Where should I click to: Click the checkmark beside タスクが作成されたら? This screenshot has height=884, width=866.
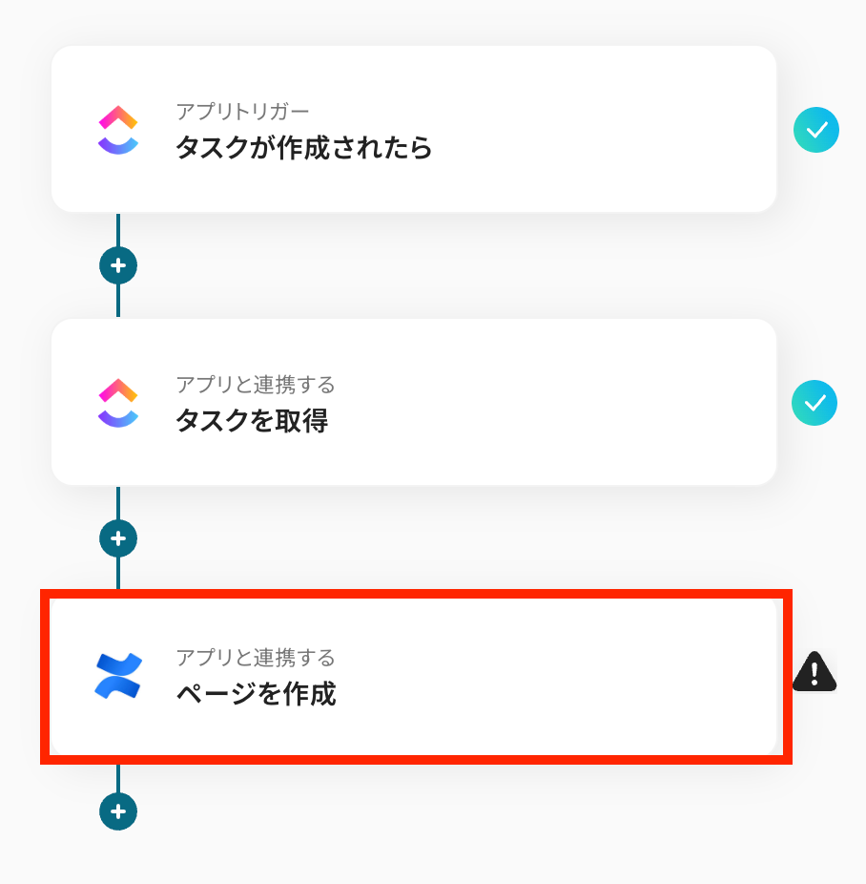tap(815, 131)
